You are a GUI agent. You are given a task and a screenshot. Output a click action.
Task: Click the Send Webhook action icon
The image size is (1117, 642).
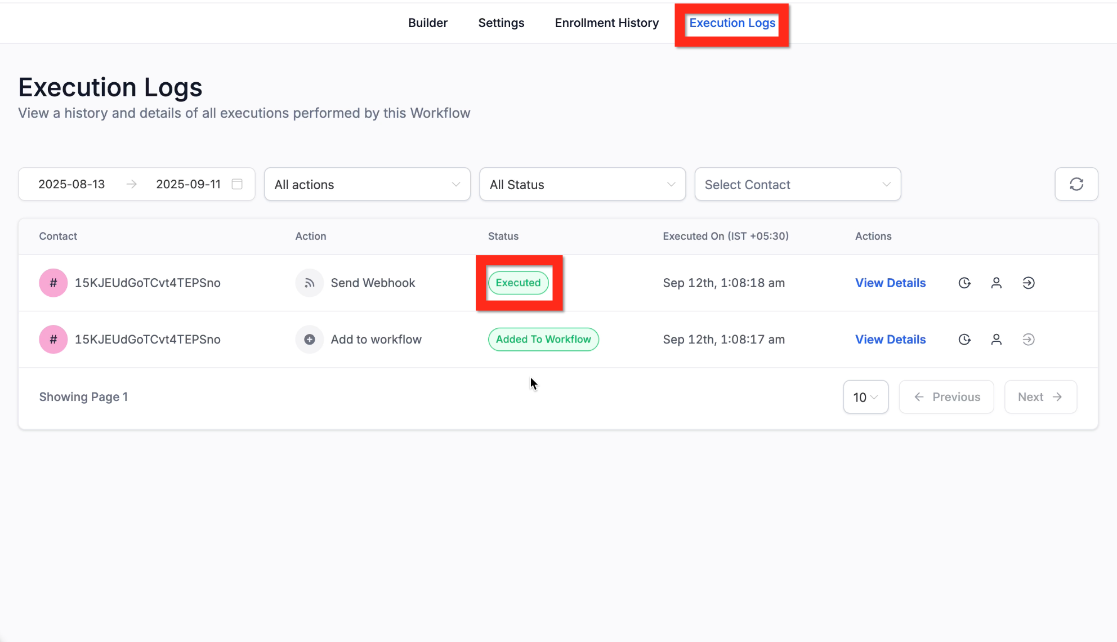pyautogui.click(x=309, y=283)
